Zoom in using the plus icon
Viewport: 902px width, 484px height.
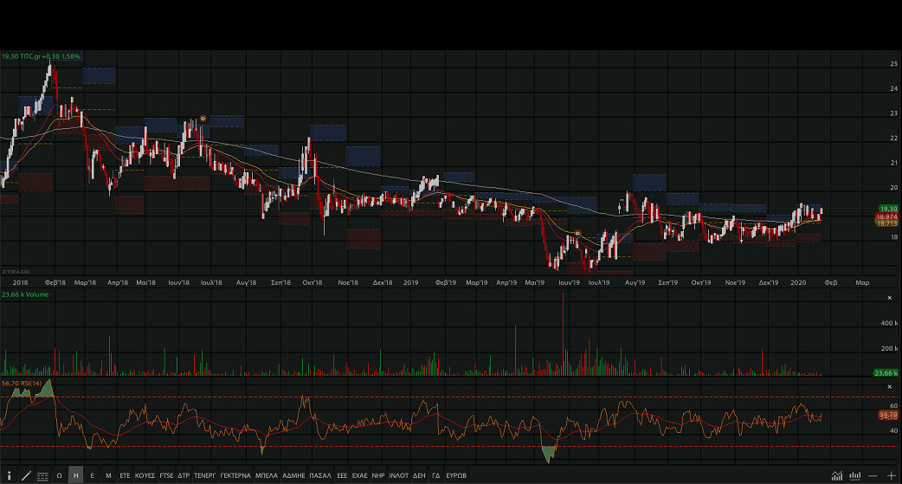point(892,475)
